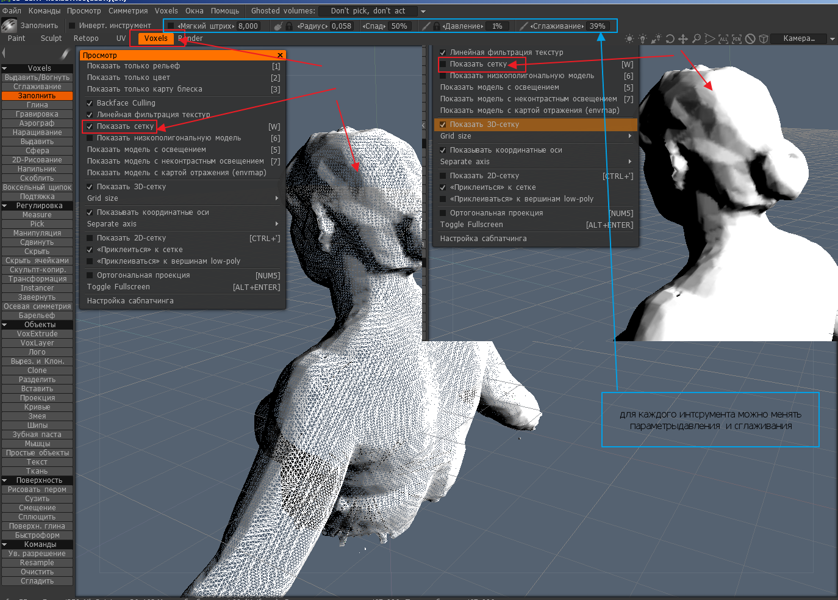
Task: Open the Симметрия menu
Action: [x=128, y=11]
